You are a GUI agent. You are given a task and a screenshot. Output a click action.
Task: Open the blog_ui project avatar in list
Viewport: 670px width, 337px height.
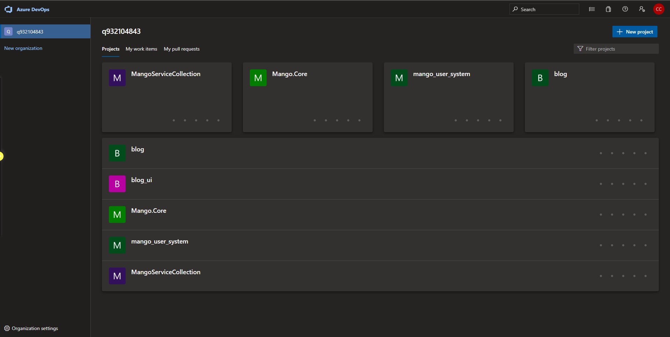(x=117, y=184)
